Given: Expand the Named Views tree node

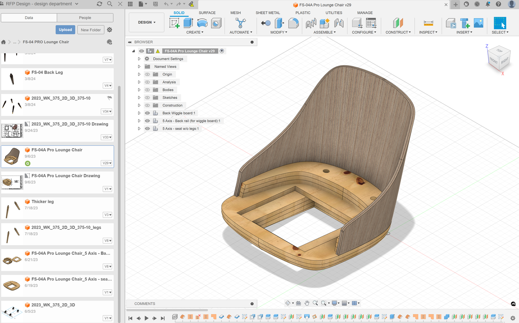Looking at the screenshot, I should click(x=139, y=67).
